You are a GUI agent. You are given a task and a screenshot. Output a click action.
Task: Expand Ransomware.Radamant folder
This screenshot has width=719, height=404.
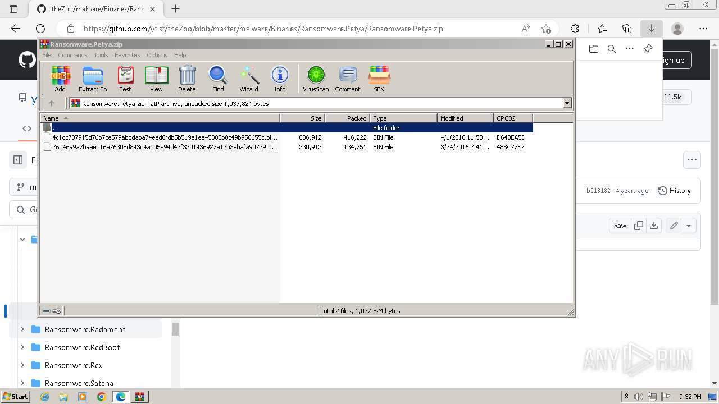click(x=22, y=329)
